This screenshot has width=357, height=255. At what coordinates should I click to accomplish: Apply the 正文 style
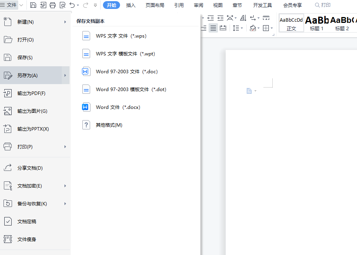pyautogui.click(x=291, y=23)
